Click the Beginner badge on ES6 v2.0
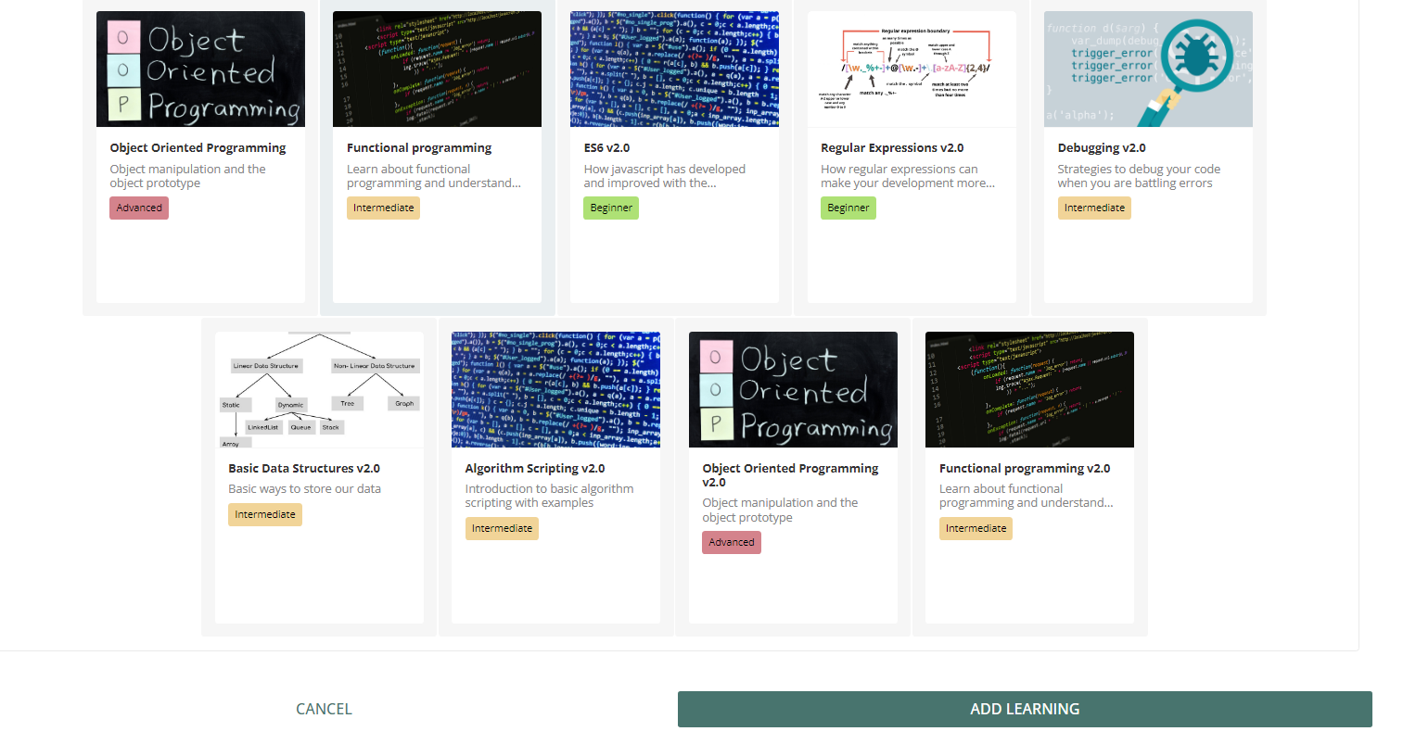Screen dimensions: 1416x744 (x=611, y=208)
